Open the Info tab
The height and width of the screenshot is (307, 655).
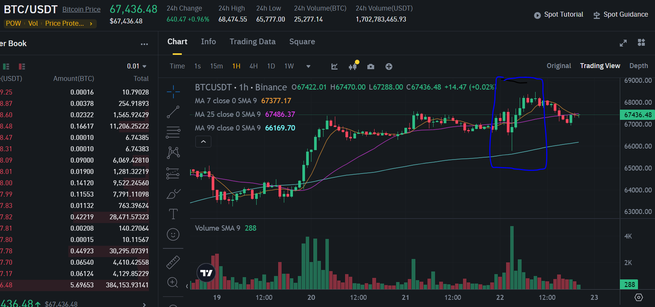tap(208, 42)
